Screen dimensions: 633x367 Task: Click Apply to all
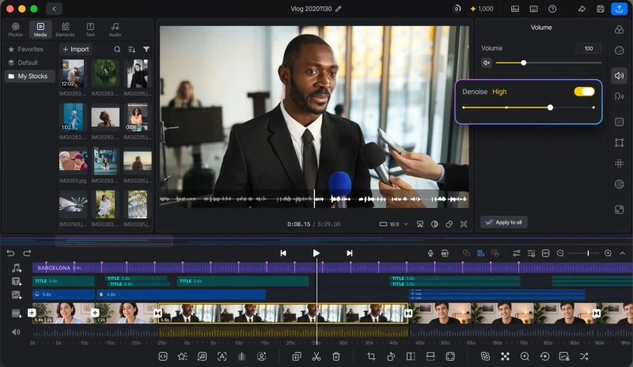coord(503,222)
